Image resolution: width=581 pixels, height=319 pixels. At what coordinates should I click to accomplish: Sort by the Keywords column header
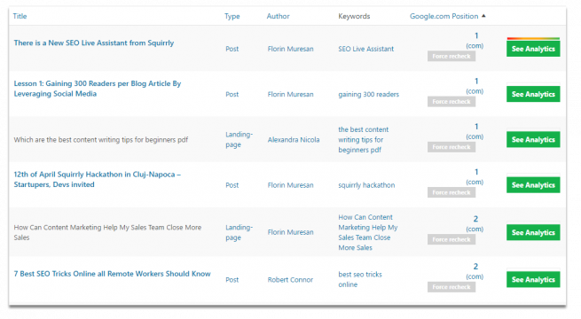coord(354,16)
